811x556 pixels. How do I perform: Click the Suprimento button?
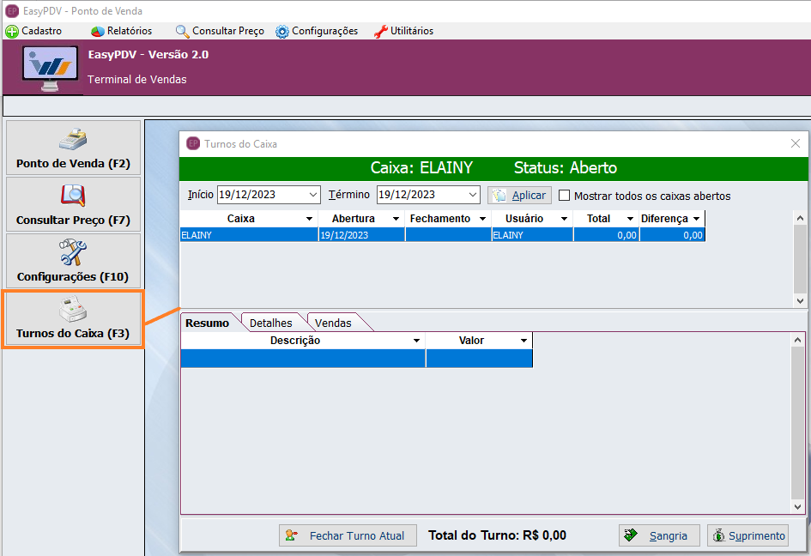[747, 535]
